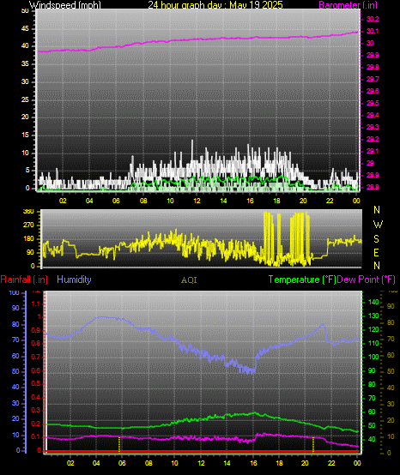400x475 pixels.
Task: Click wind direction axis value 180
Action: coord(28,239)
